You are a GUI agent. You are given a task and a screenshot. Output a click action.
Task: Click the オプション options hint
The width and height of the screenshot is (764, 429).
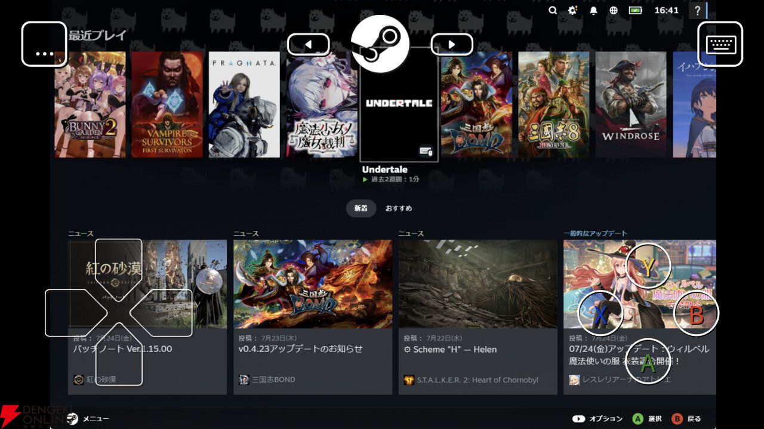(x=597, y=419)
